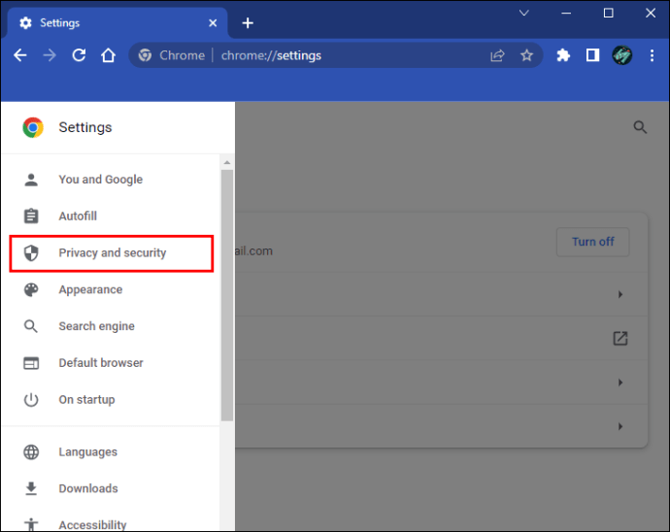This screenshot has width=670, height=532.
Task: Close the Settings tab
Action: [213, 22]
